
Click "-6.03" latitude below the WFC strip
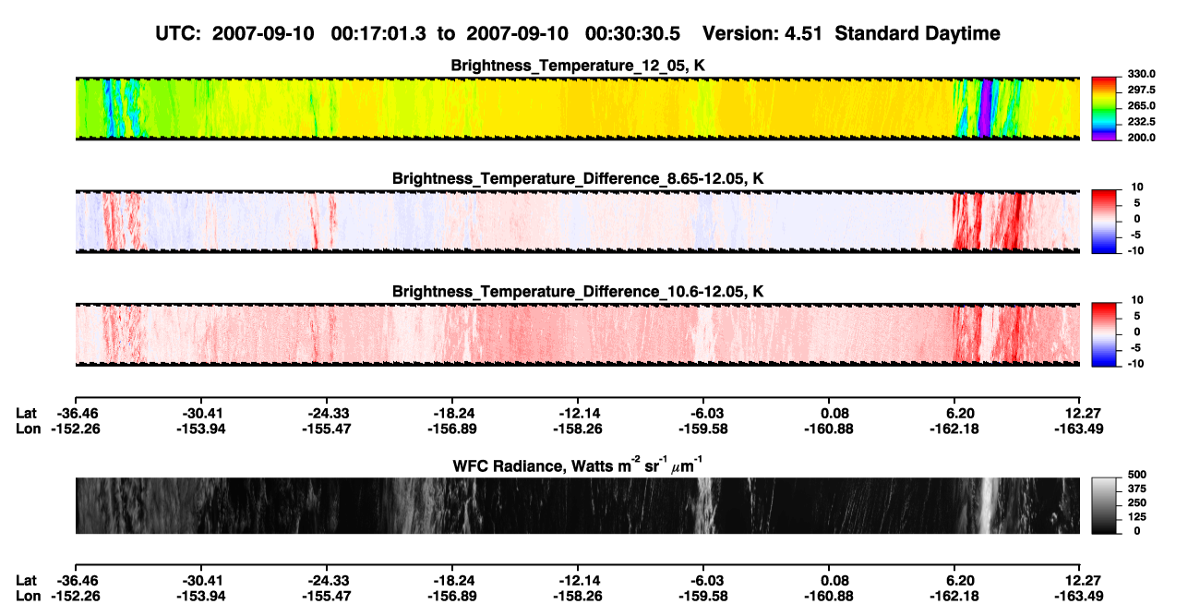coord(706,580)
